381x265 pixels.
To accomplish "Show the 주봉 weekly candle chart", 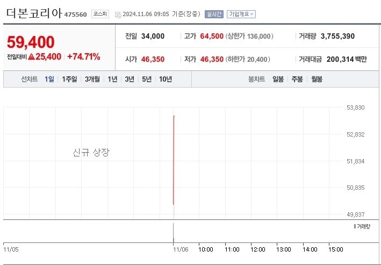I will click(297, 80).
